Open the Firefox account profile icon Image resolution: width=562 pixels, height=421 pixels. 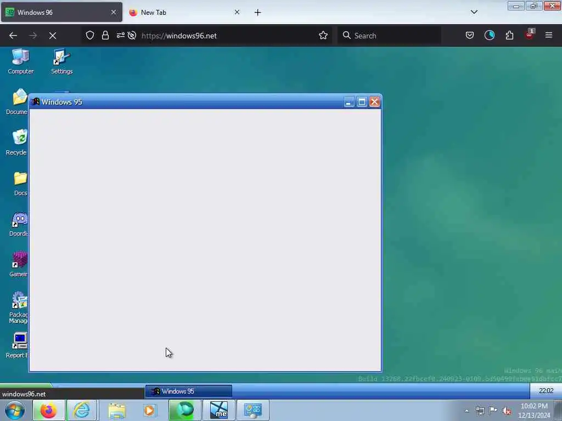pyautogui.click(x=490, y=36)
